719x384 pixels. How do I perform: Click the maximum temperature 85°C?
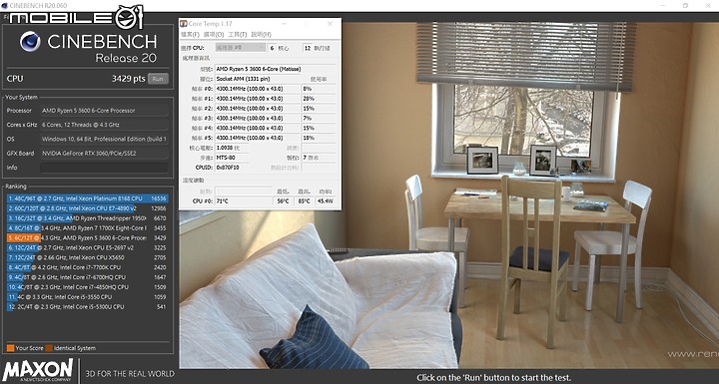[x=304, y=201]
